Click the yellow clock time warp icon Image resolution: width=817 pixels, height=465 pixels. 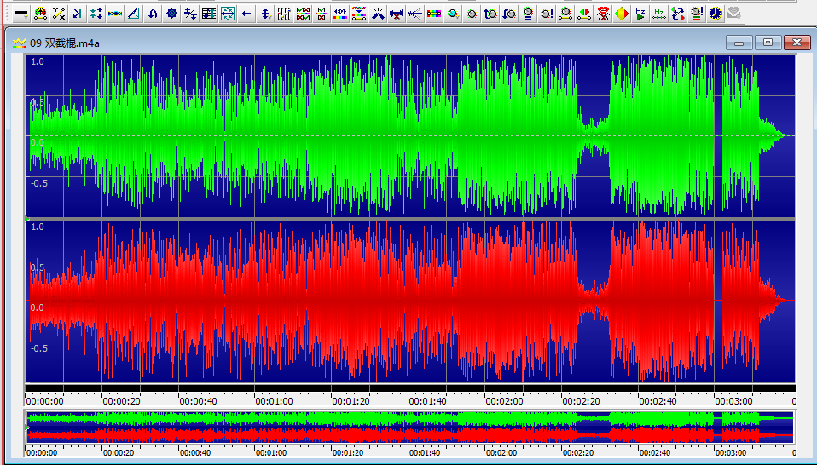716,14
